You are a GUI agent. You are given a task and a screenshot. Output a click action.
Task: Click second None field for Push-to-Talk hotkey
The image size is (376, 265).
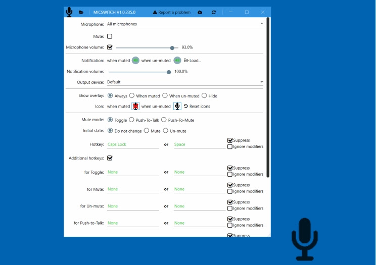[x=200, y=223]
